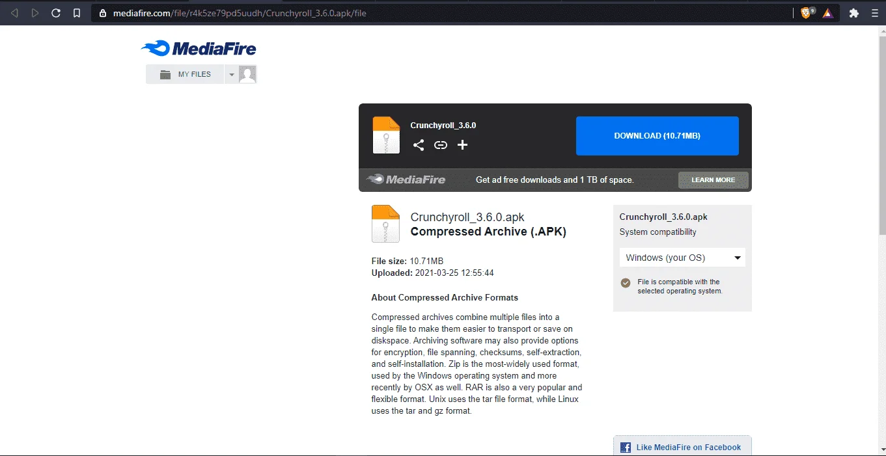
Task: Select the File size: 10.71MB text
Action: coord(408,261)
